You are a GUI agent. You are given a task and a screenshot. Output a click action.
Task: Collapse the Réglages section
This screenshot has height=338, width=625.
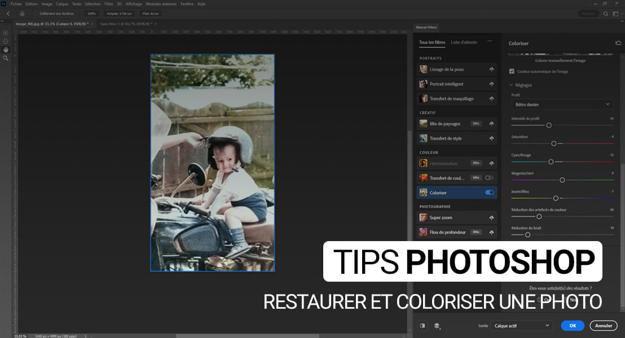pos(511,85)
